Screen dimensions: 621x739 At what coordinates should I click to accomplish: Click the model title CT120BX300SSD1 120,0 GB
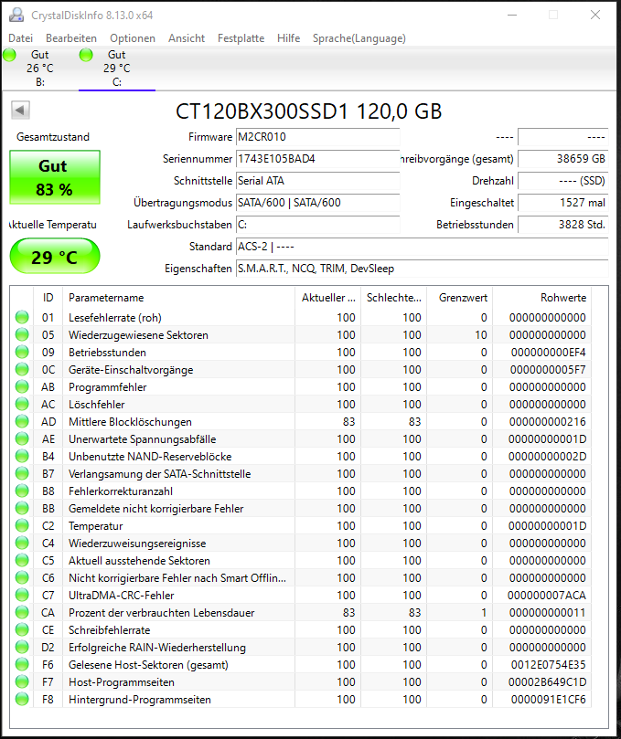pos(308,111)
